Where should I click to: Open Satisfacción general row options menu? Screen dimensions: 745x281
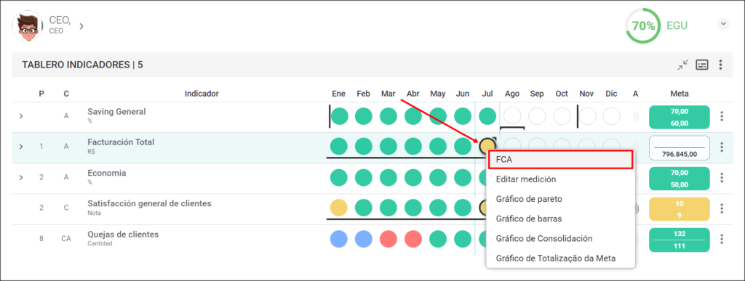point(722,208)
